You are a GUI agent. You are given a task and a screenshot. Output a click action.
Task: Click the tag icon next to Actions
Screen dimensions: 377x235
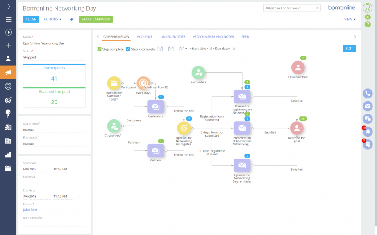point(72,19)
